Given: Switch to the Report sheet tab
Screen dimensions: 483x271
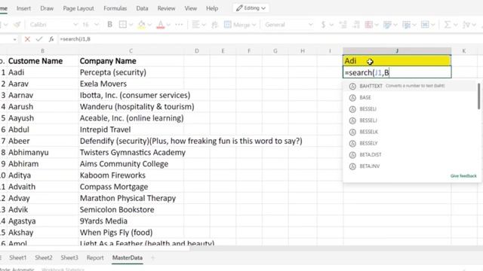Looking at the screenshot, I should coord(95,257).
